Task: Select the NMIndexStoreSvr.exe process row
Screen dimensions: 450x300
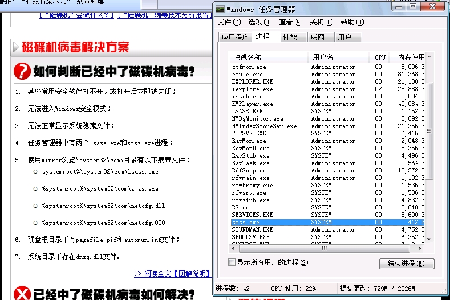Action: pos(327,126)
